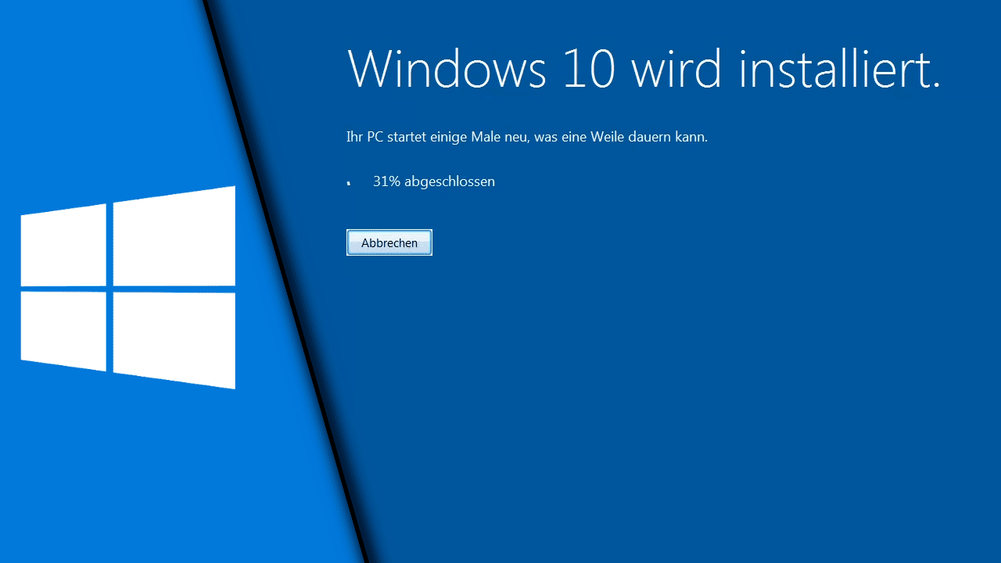Click the "Windows 10 wird installiert." heading
The width and height of the screenshot is (1001, 563).
pos(644,69)
